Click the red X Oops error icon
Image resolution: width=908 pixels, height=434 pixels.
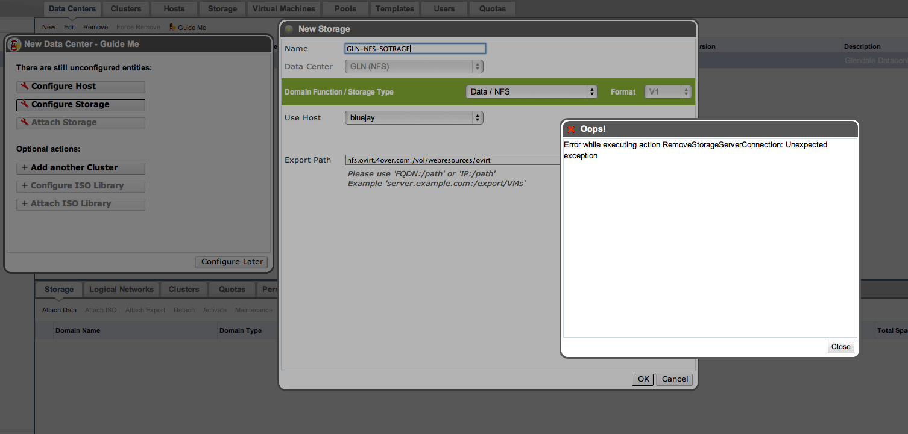tap(571, 129)
